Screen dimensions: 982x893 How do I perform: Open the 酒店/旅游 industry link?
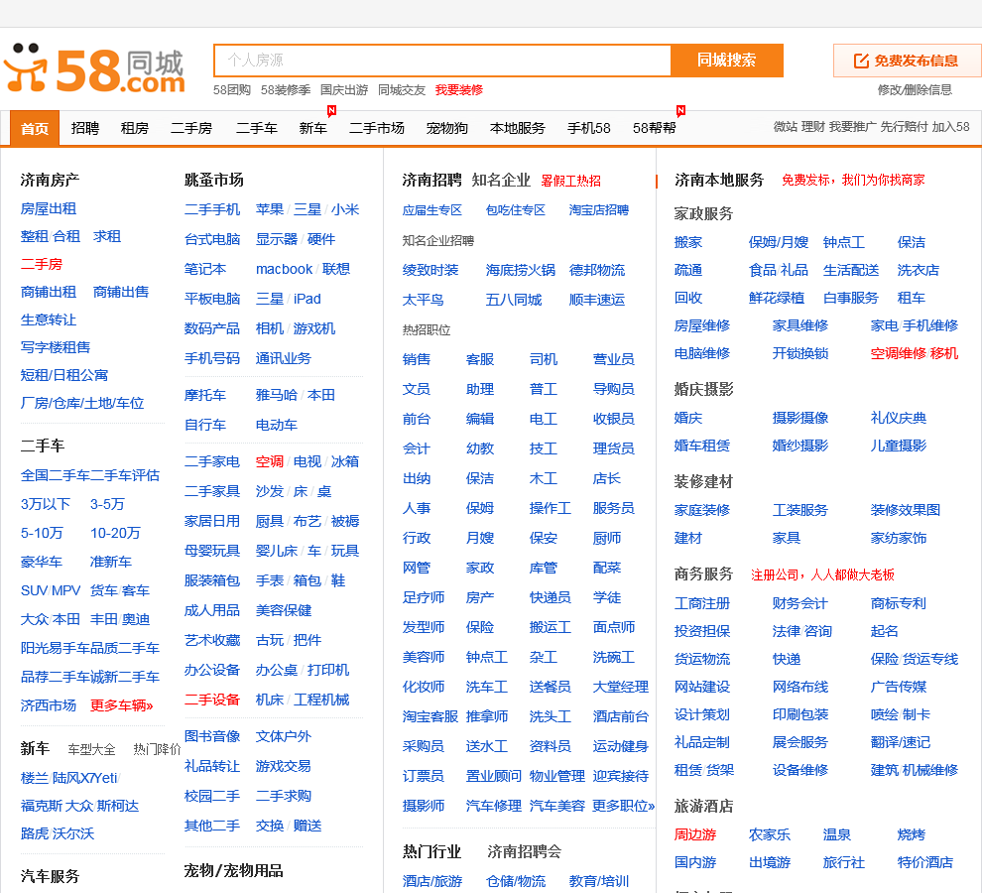432,882
